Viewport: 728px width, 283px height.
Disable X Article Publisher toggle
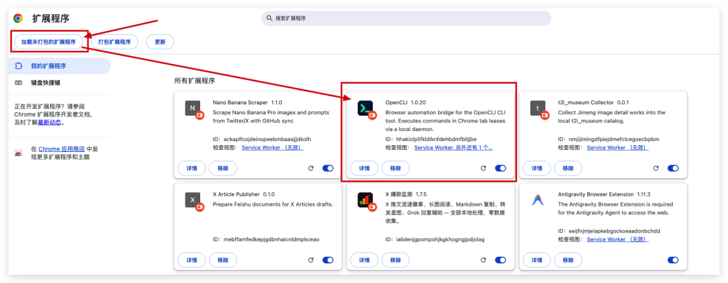[x=328, y=260]
